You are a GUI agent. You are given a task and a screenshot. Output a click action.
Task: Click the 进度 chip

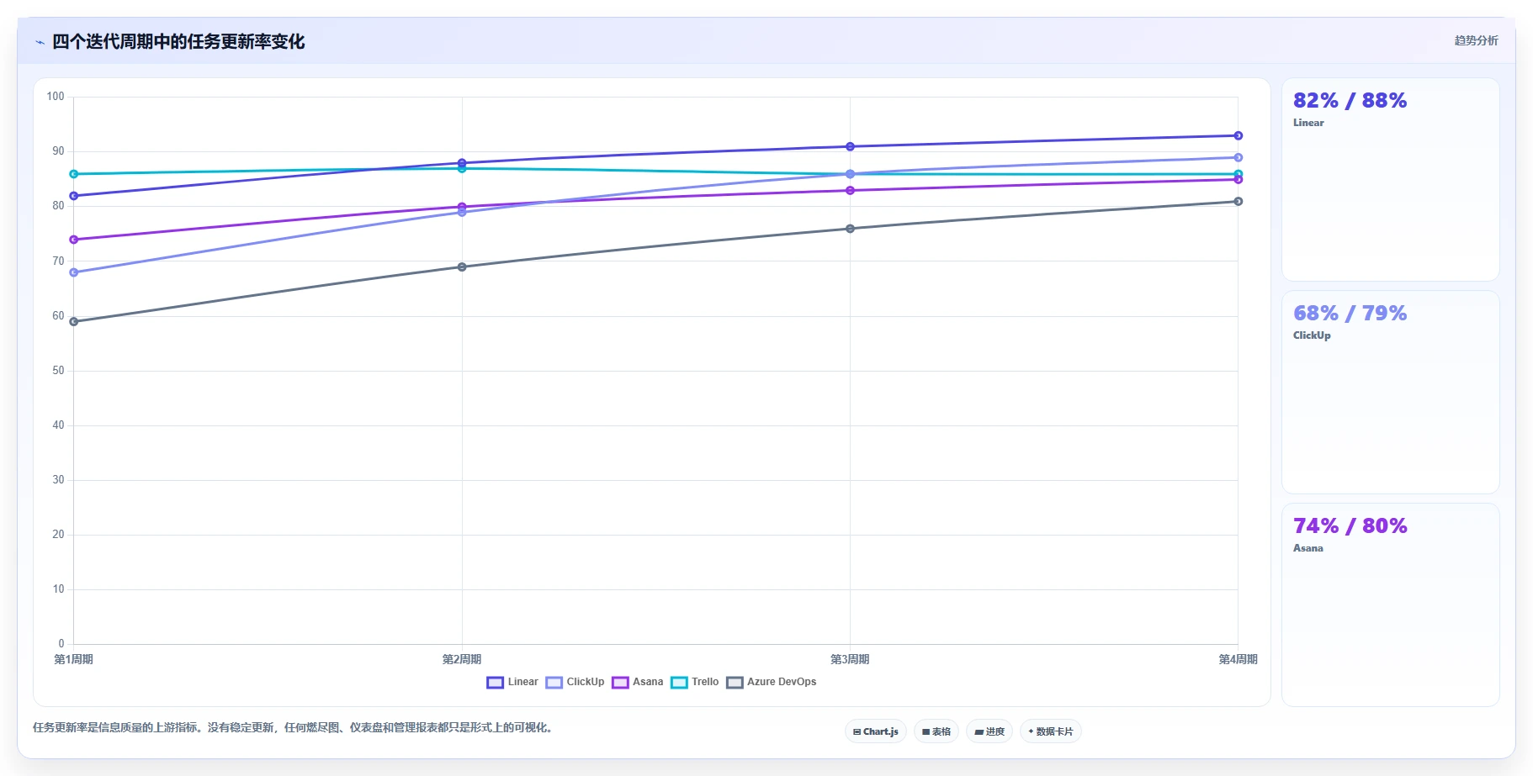[989, 731]
